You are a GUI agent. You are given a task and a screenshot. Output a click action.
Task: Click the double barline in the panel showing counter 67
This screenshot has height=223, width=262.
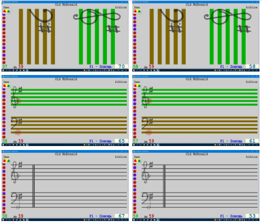click(33, 186)
